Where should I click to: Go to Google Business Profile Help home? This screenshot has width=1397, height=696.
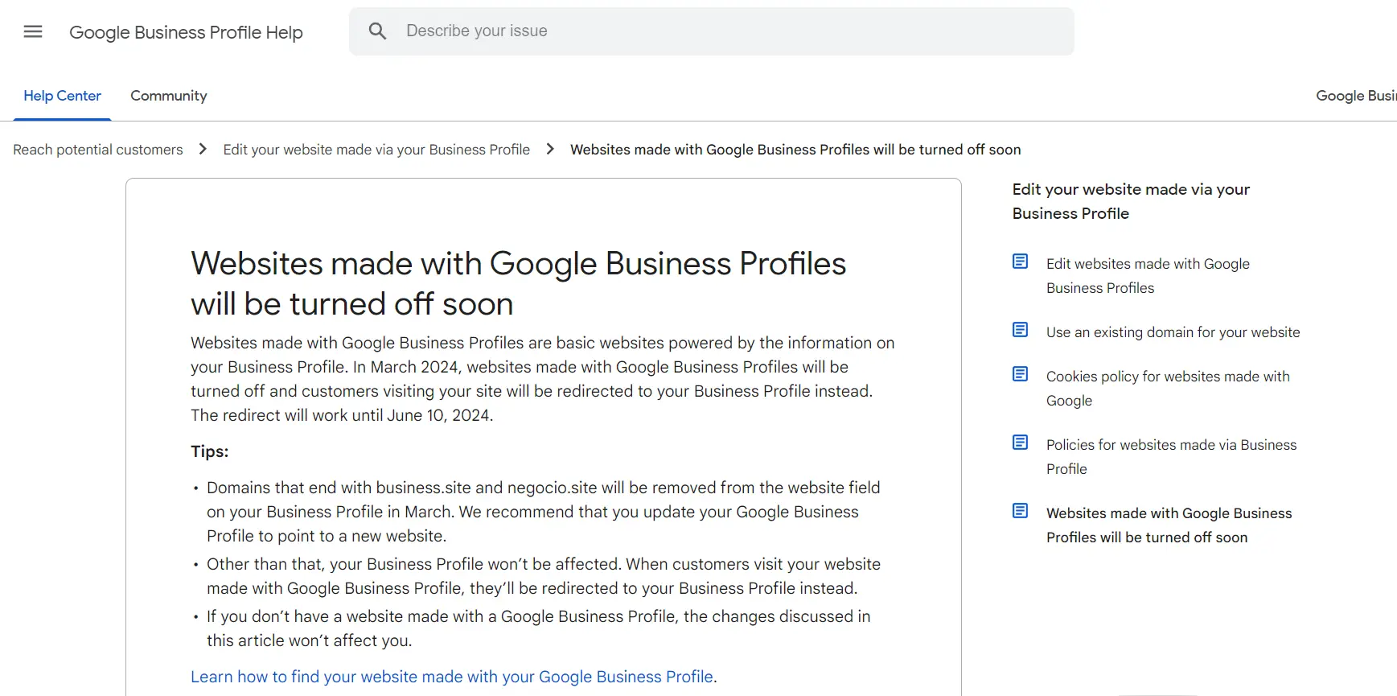tap(186, 32)
